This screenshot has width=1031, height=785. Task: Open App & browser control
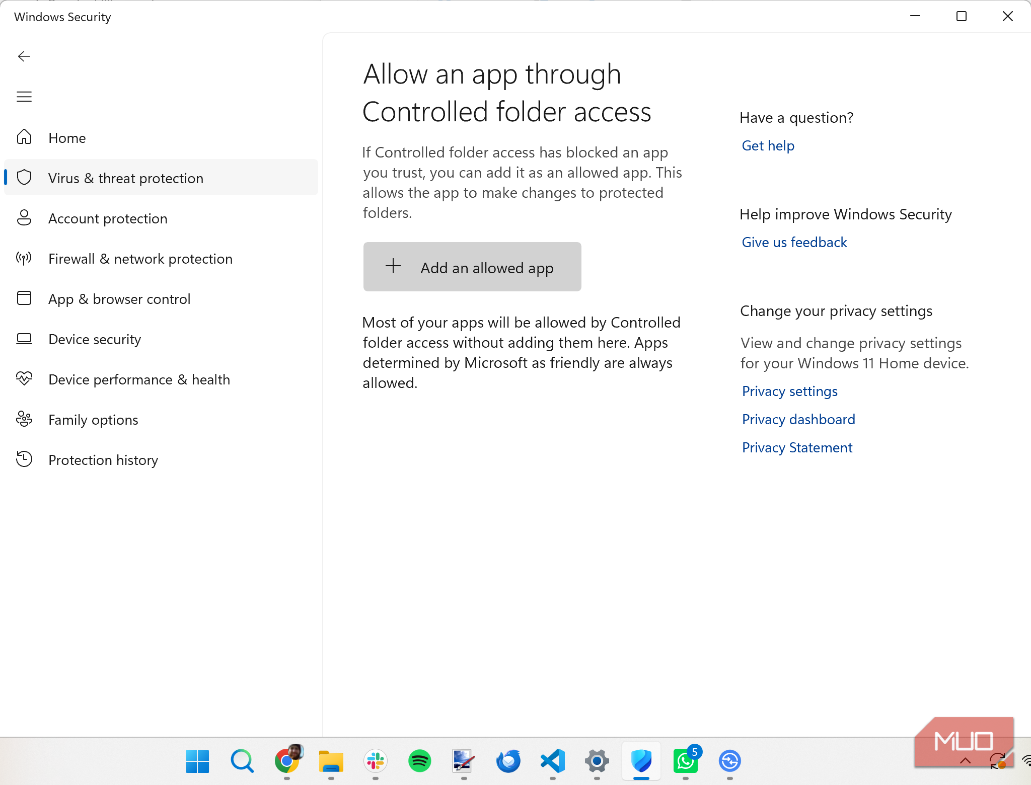click(161, 298)
